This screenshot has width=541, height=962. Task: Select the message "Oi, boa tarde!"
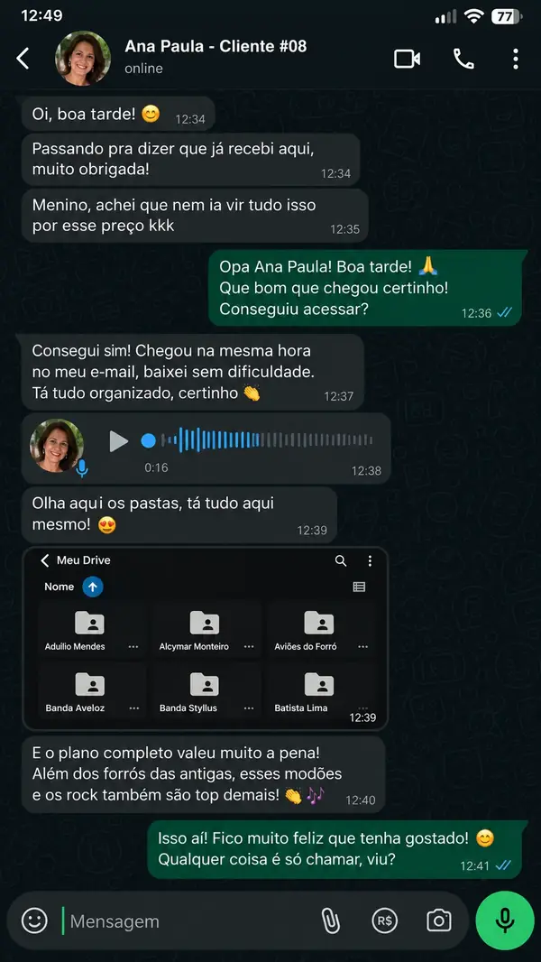click(x=118, y=114)
